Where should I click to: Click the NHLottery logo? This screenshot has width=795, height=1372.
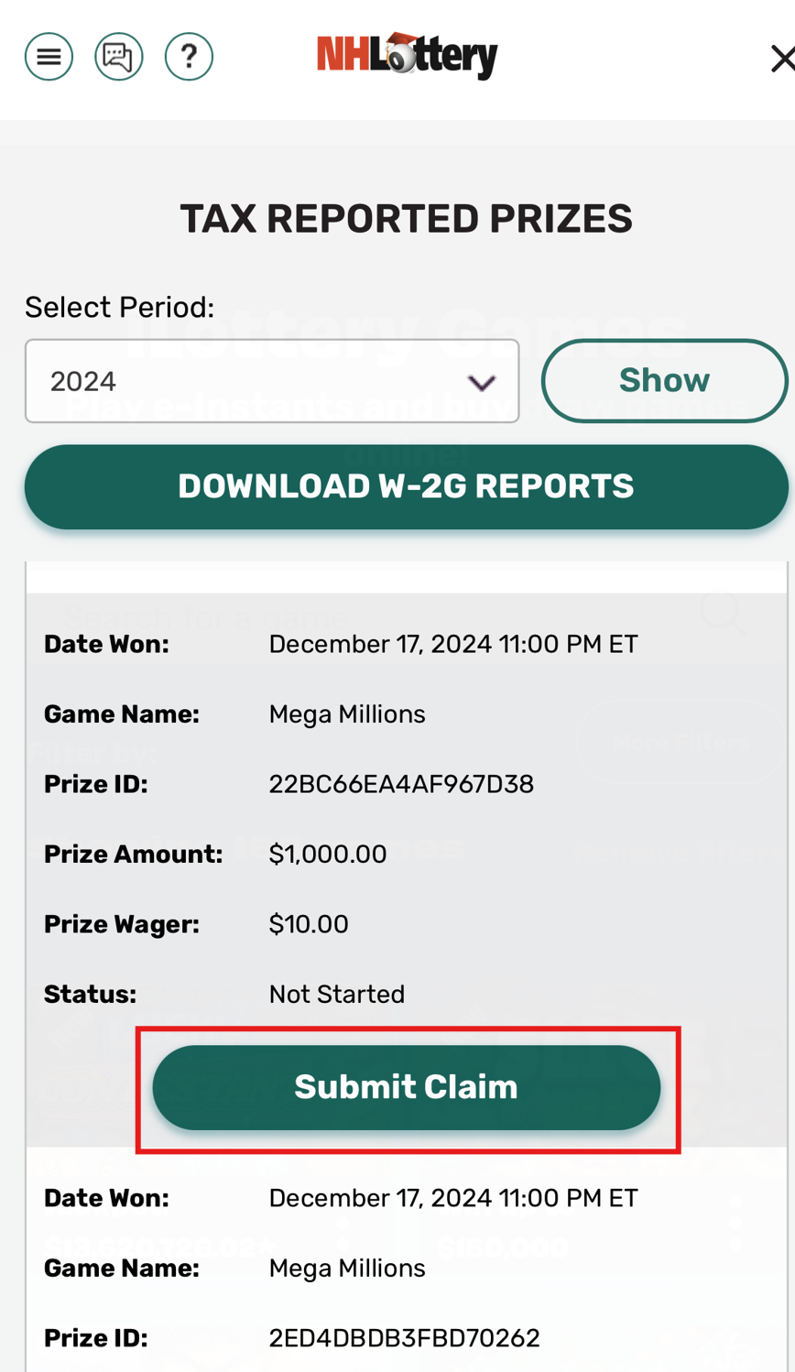[406, 55]
